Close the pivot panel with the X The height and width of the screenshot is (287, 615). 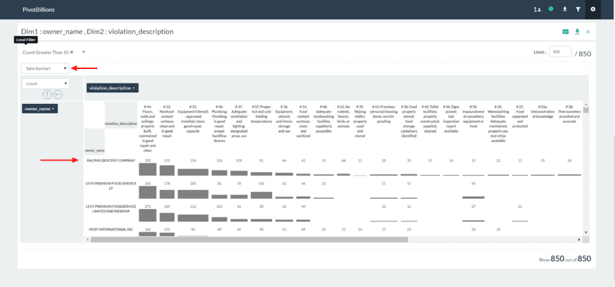(588, 31)
